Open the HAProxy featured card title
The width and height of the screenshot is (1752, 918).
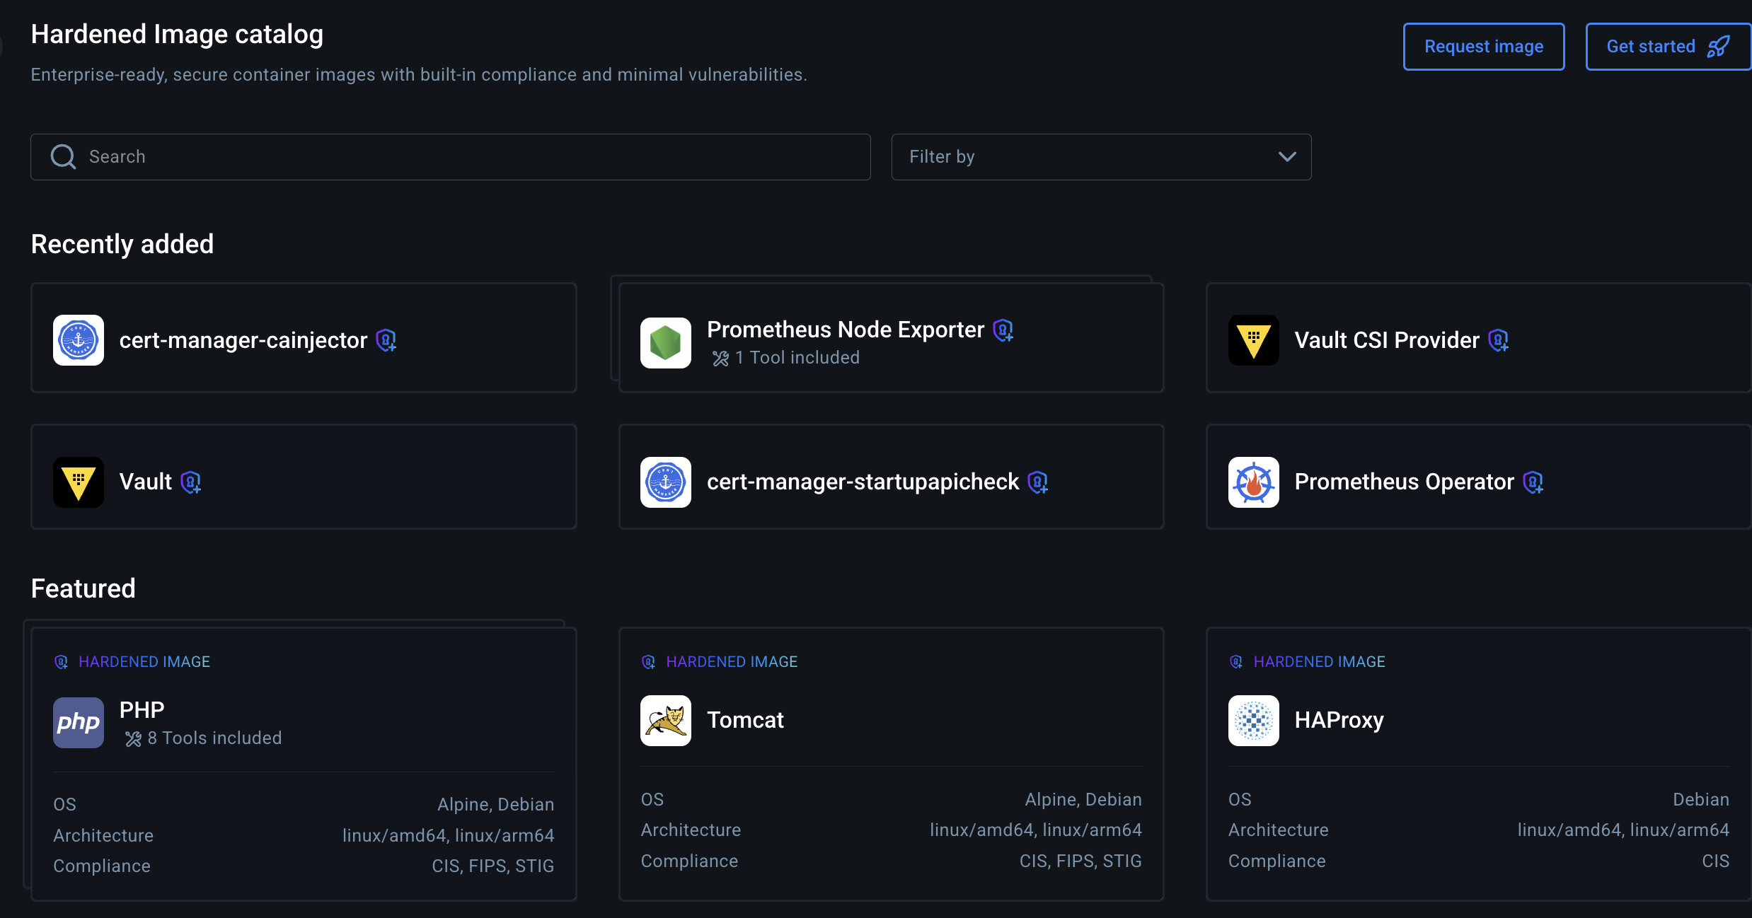click(1339, 720)
